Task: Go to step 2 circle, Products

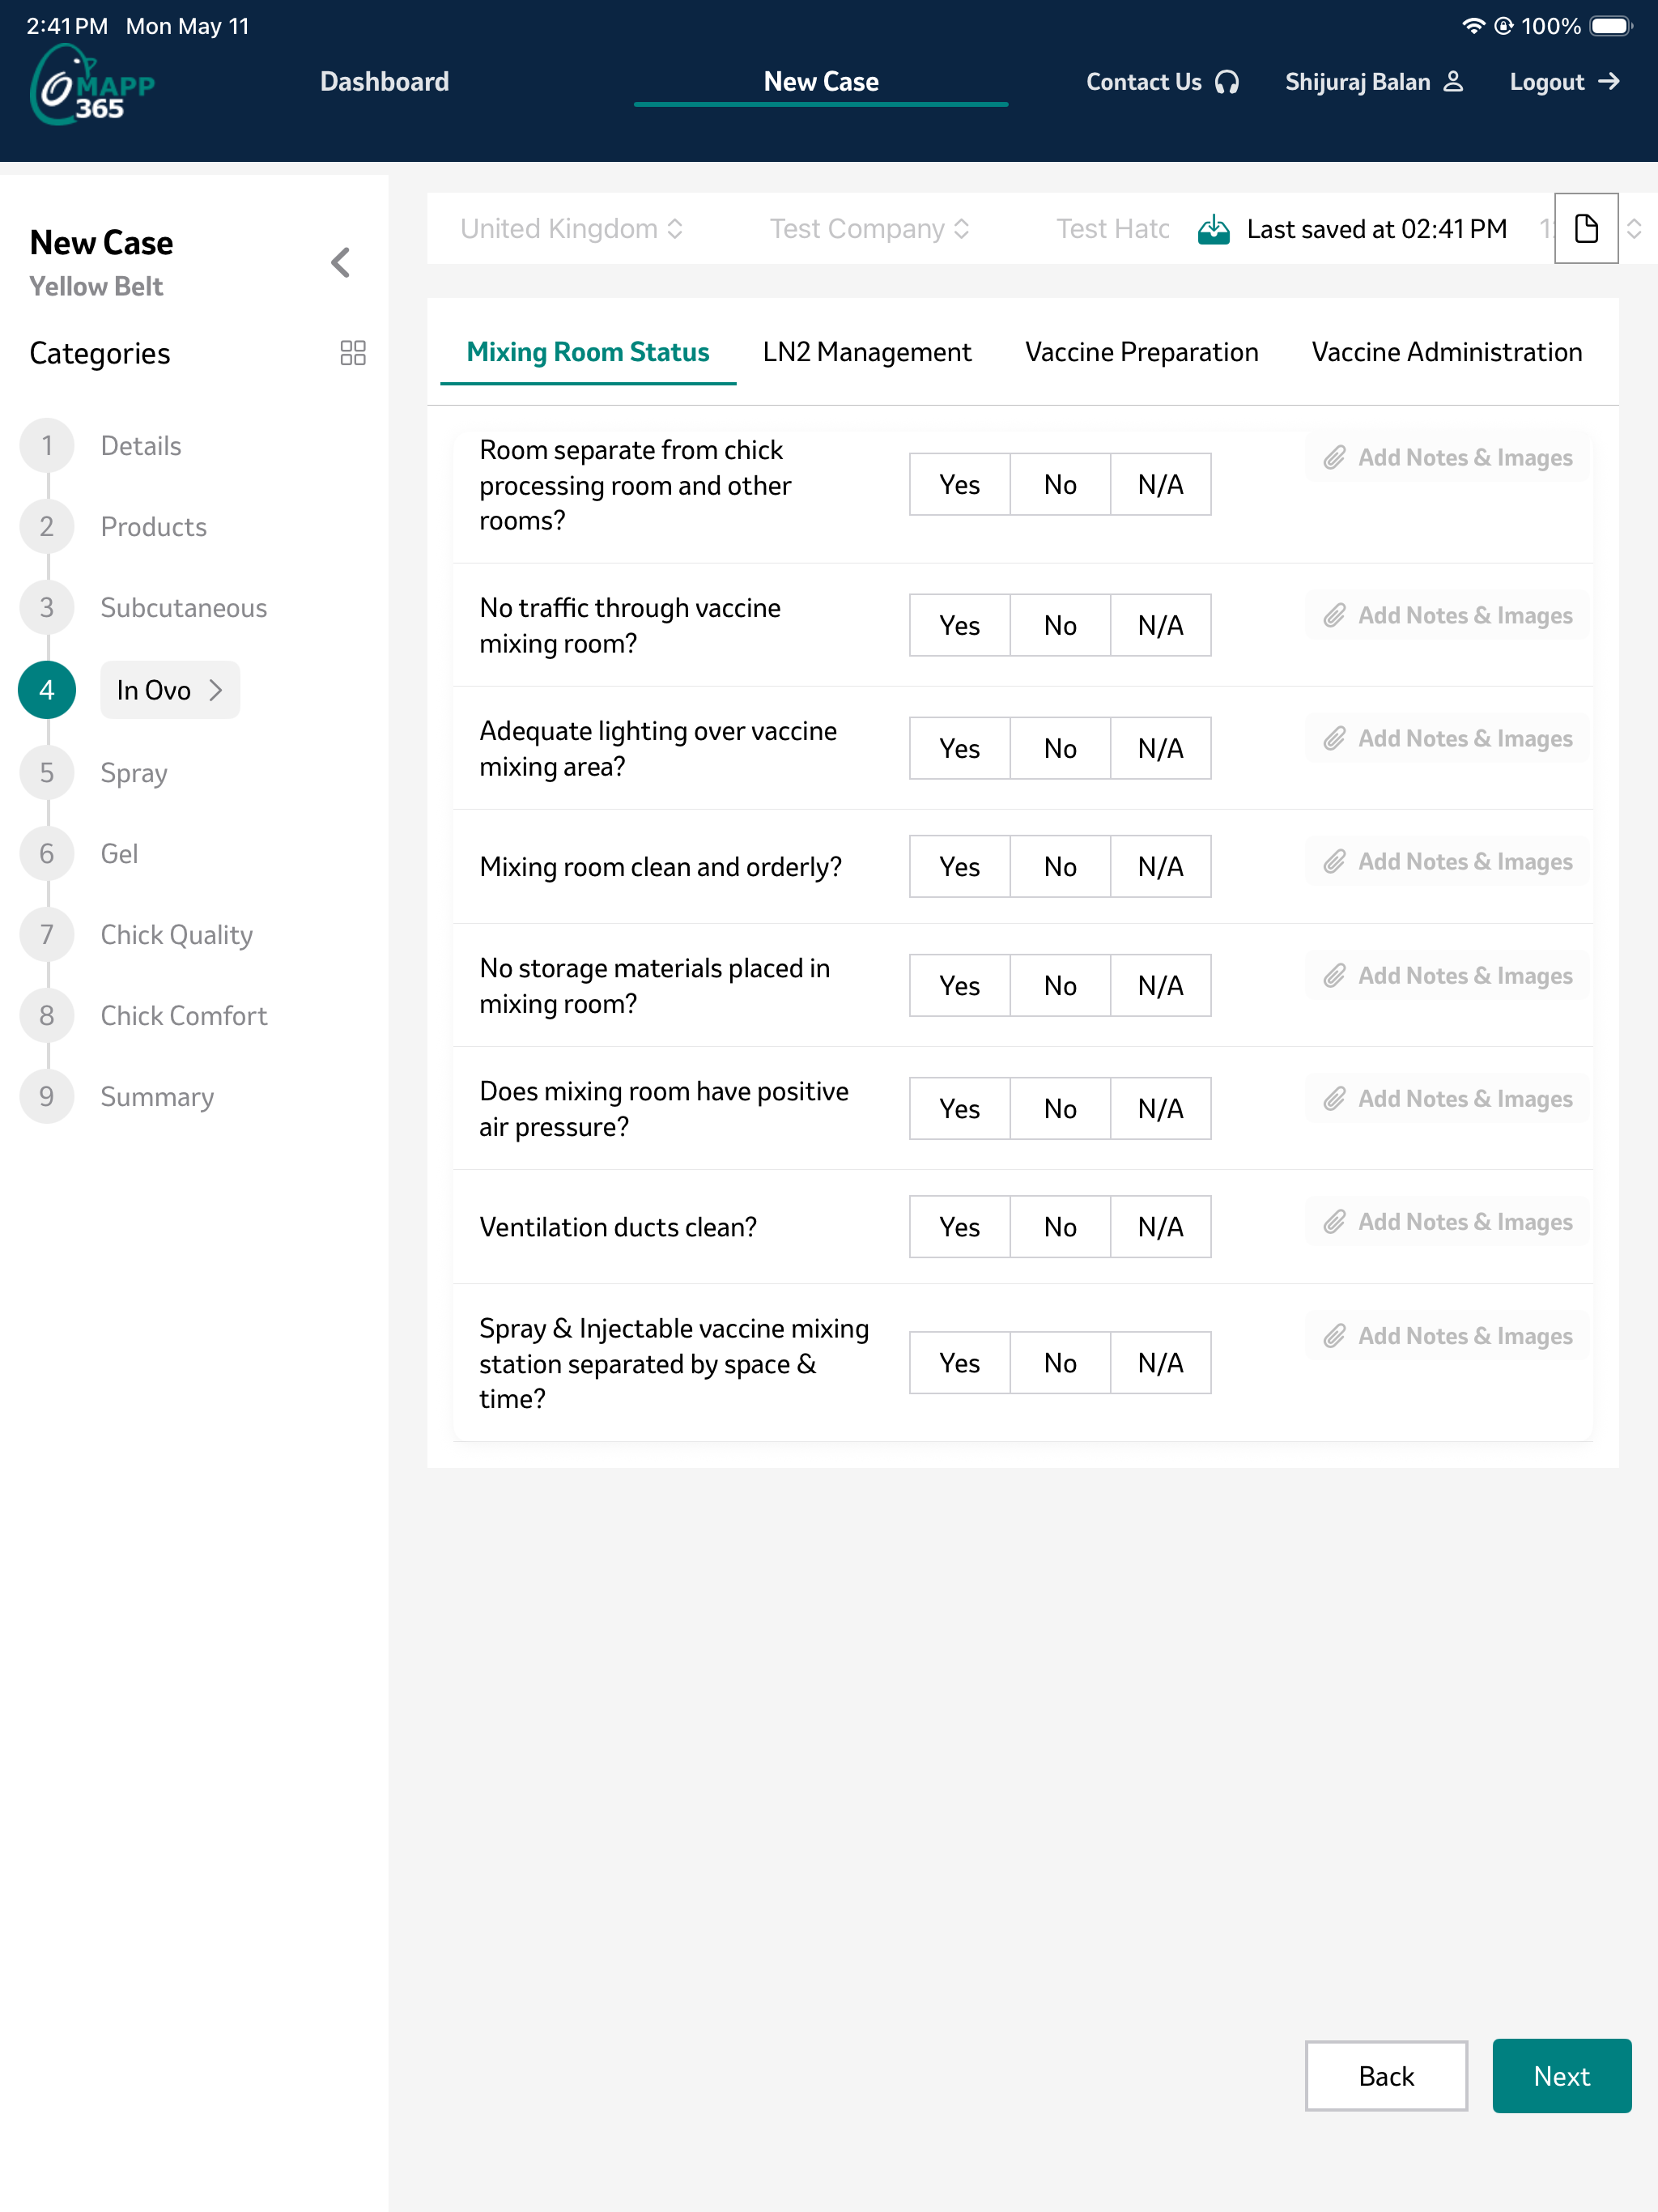Action: click(x=47, y=527)
